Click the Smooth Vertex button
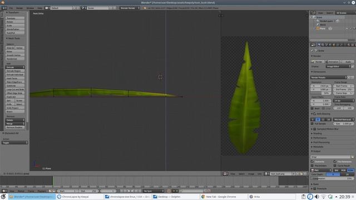This screenshot has height=200, width=356. (x=15, y=55)
